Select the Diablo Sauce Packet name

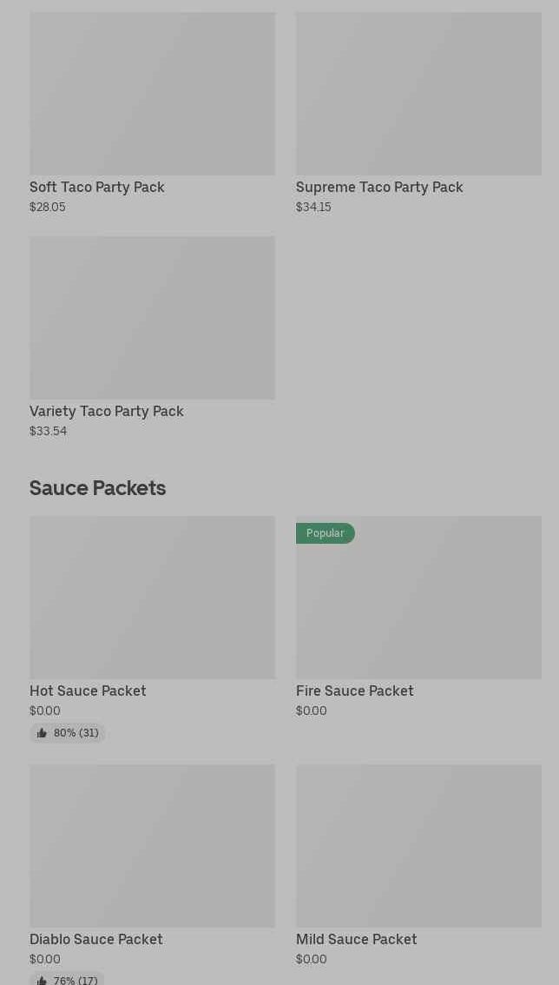click(x=96, y=940)
